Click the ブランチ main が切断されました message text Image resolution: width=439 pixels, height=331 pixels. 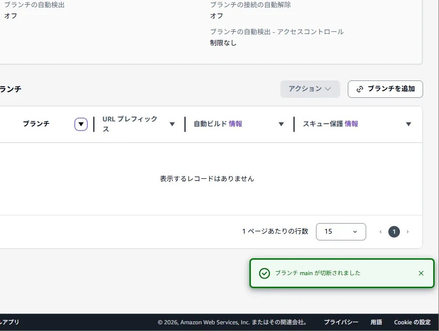pyautogui.click(x=317, y=273)
